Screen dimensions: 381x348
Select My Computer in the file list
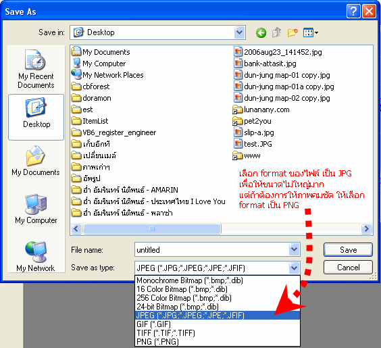coord(99,64)
